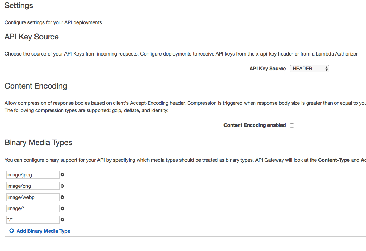Click the plus icon to add media type
Viewport: 366px width, 251px height.
coord(12,231)
